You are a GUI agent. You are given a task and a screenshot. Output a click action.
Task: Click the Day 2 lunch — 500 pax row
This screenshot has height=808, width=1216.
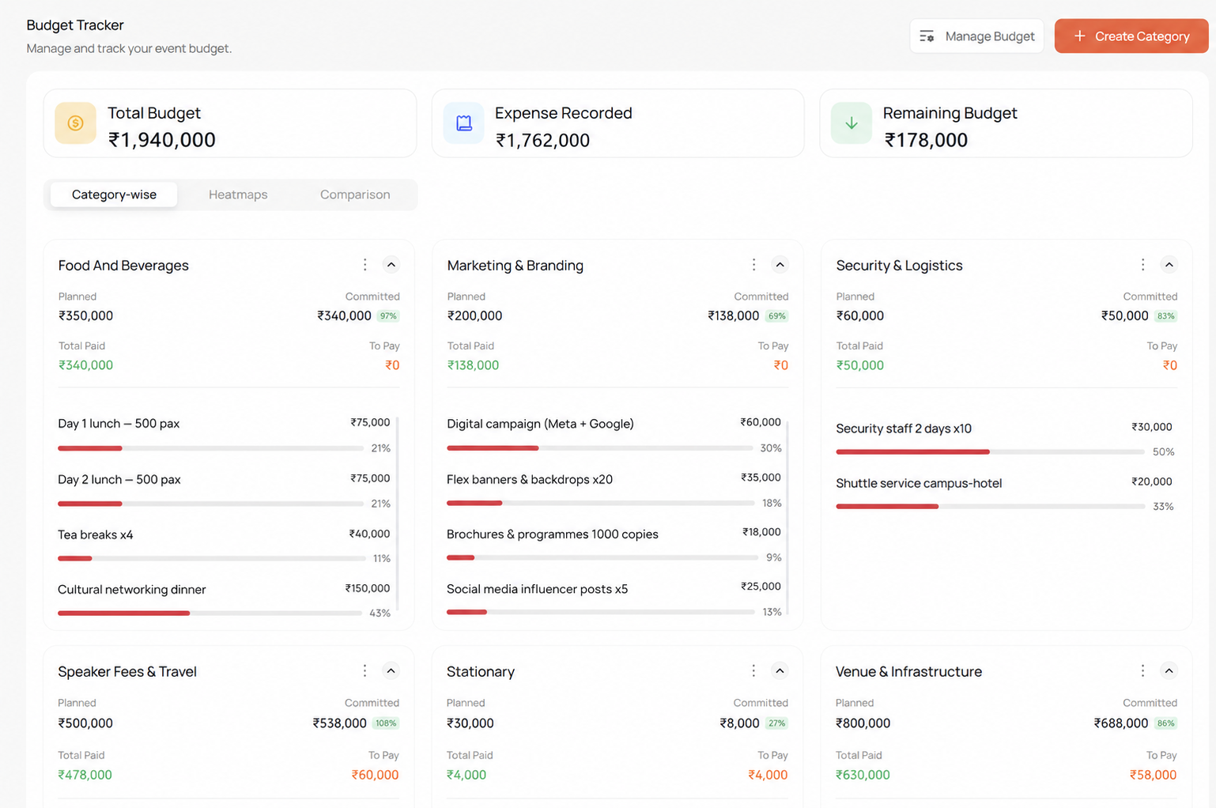click(224, 490)
